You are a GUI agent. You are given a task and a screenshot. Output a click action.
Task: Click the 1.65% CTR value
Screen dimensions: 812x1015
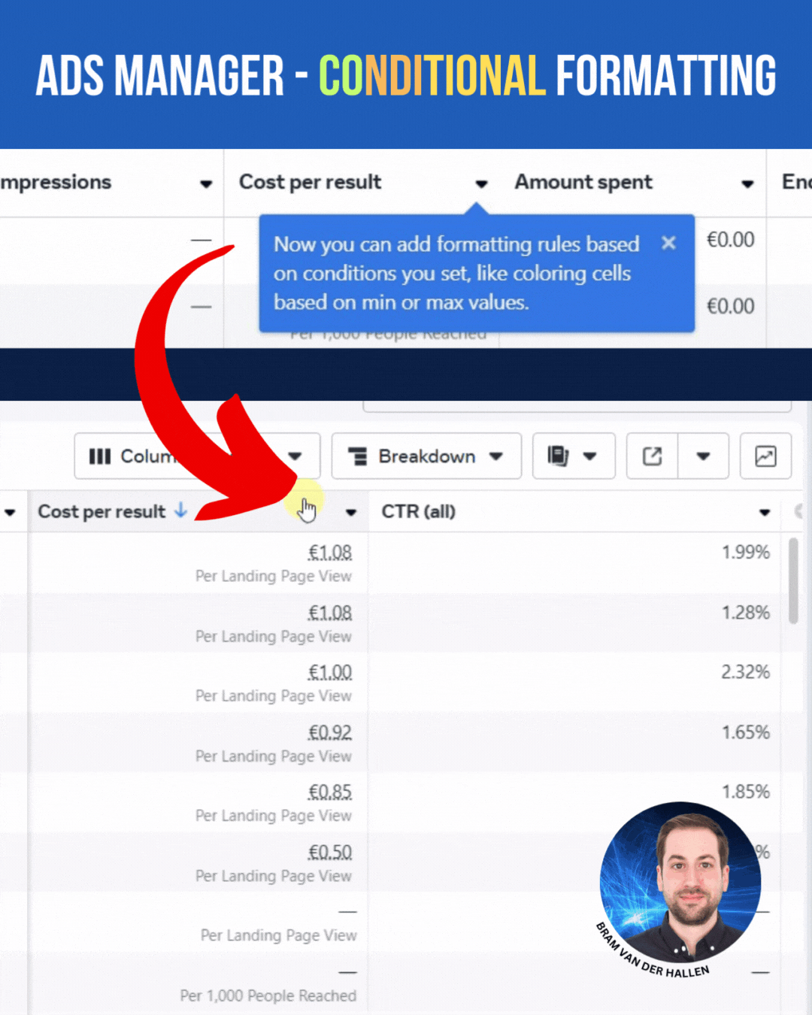click(x=746, y=732)
